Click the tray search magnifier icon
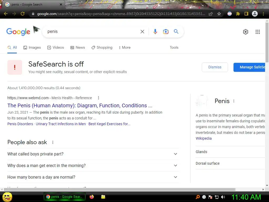The image size is (269, 202). tap(198, 197)
